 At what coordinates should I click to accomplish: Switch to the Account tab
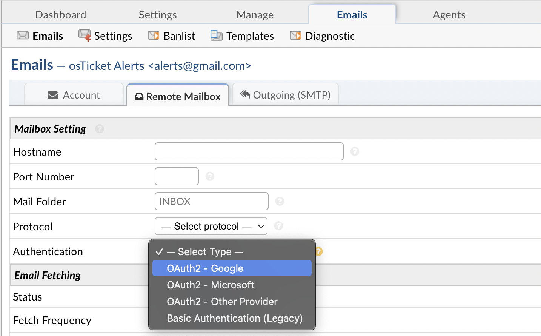pos(74,95)
